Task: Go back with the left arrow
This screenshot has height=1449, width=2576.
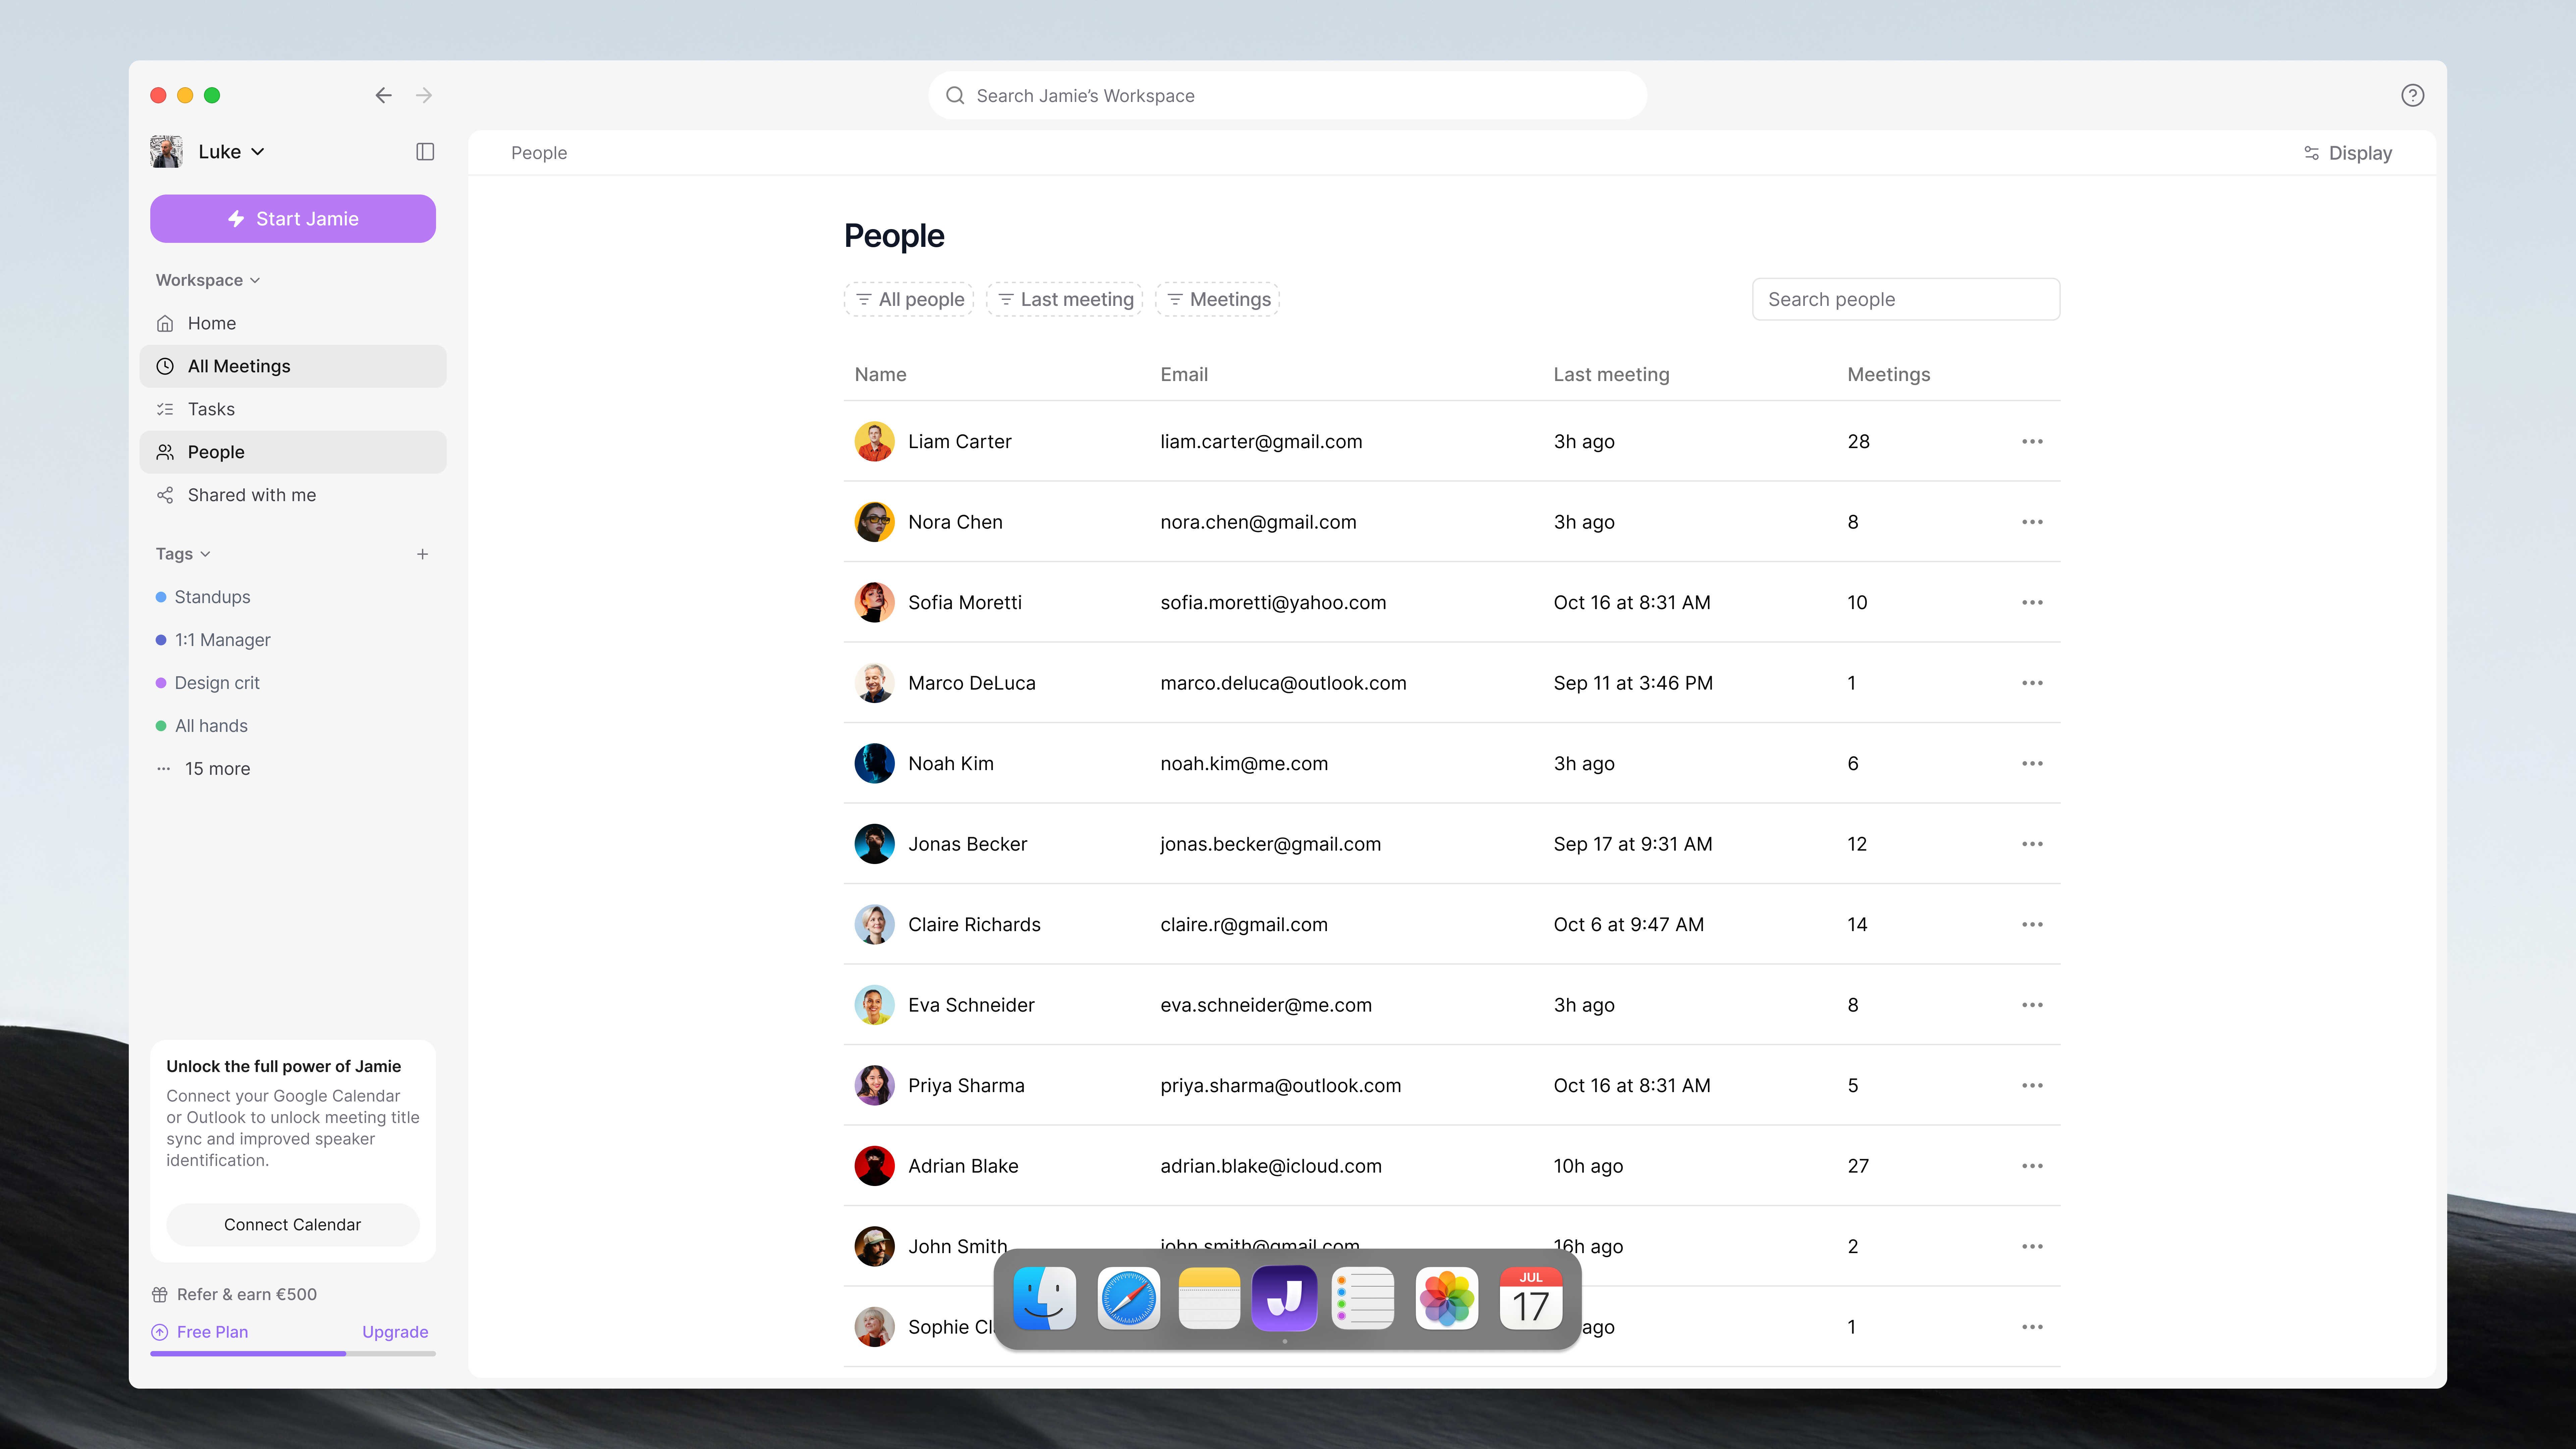Action: pyautogui.click(x=383, y=95)
